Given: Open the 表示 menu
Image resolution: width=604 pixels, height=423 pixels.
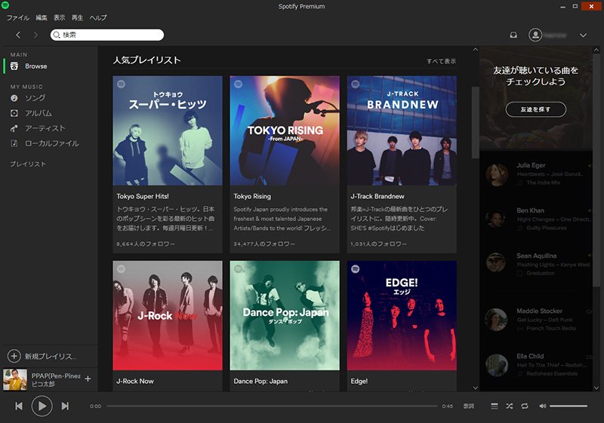Looking at the screenshot, I should coord(59,17).
